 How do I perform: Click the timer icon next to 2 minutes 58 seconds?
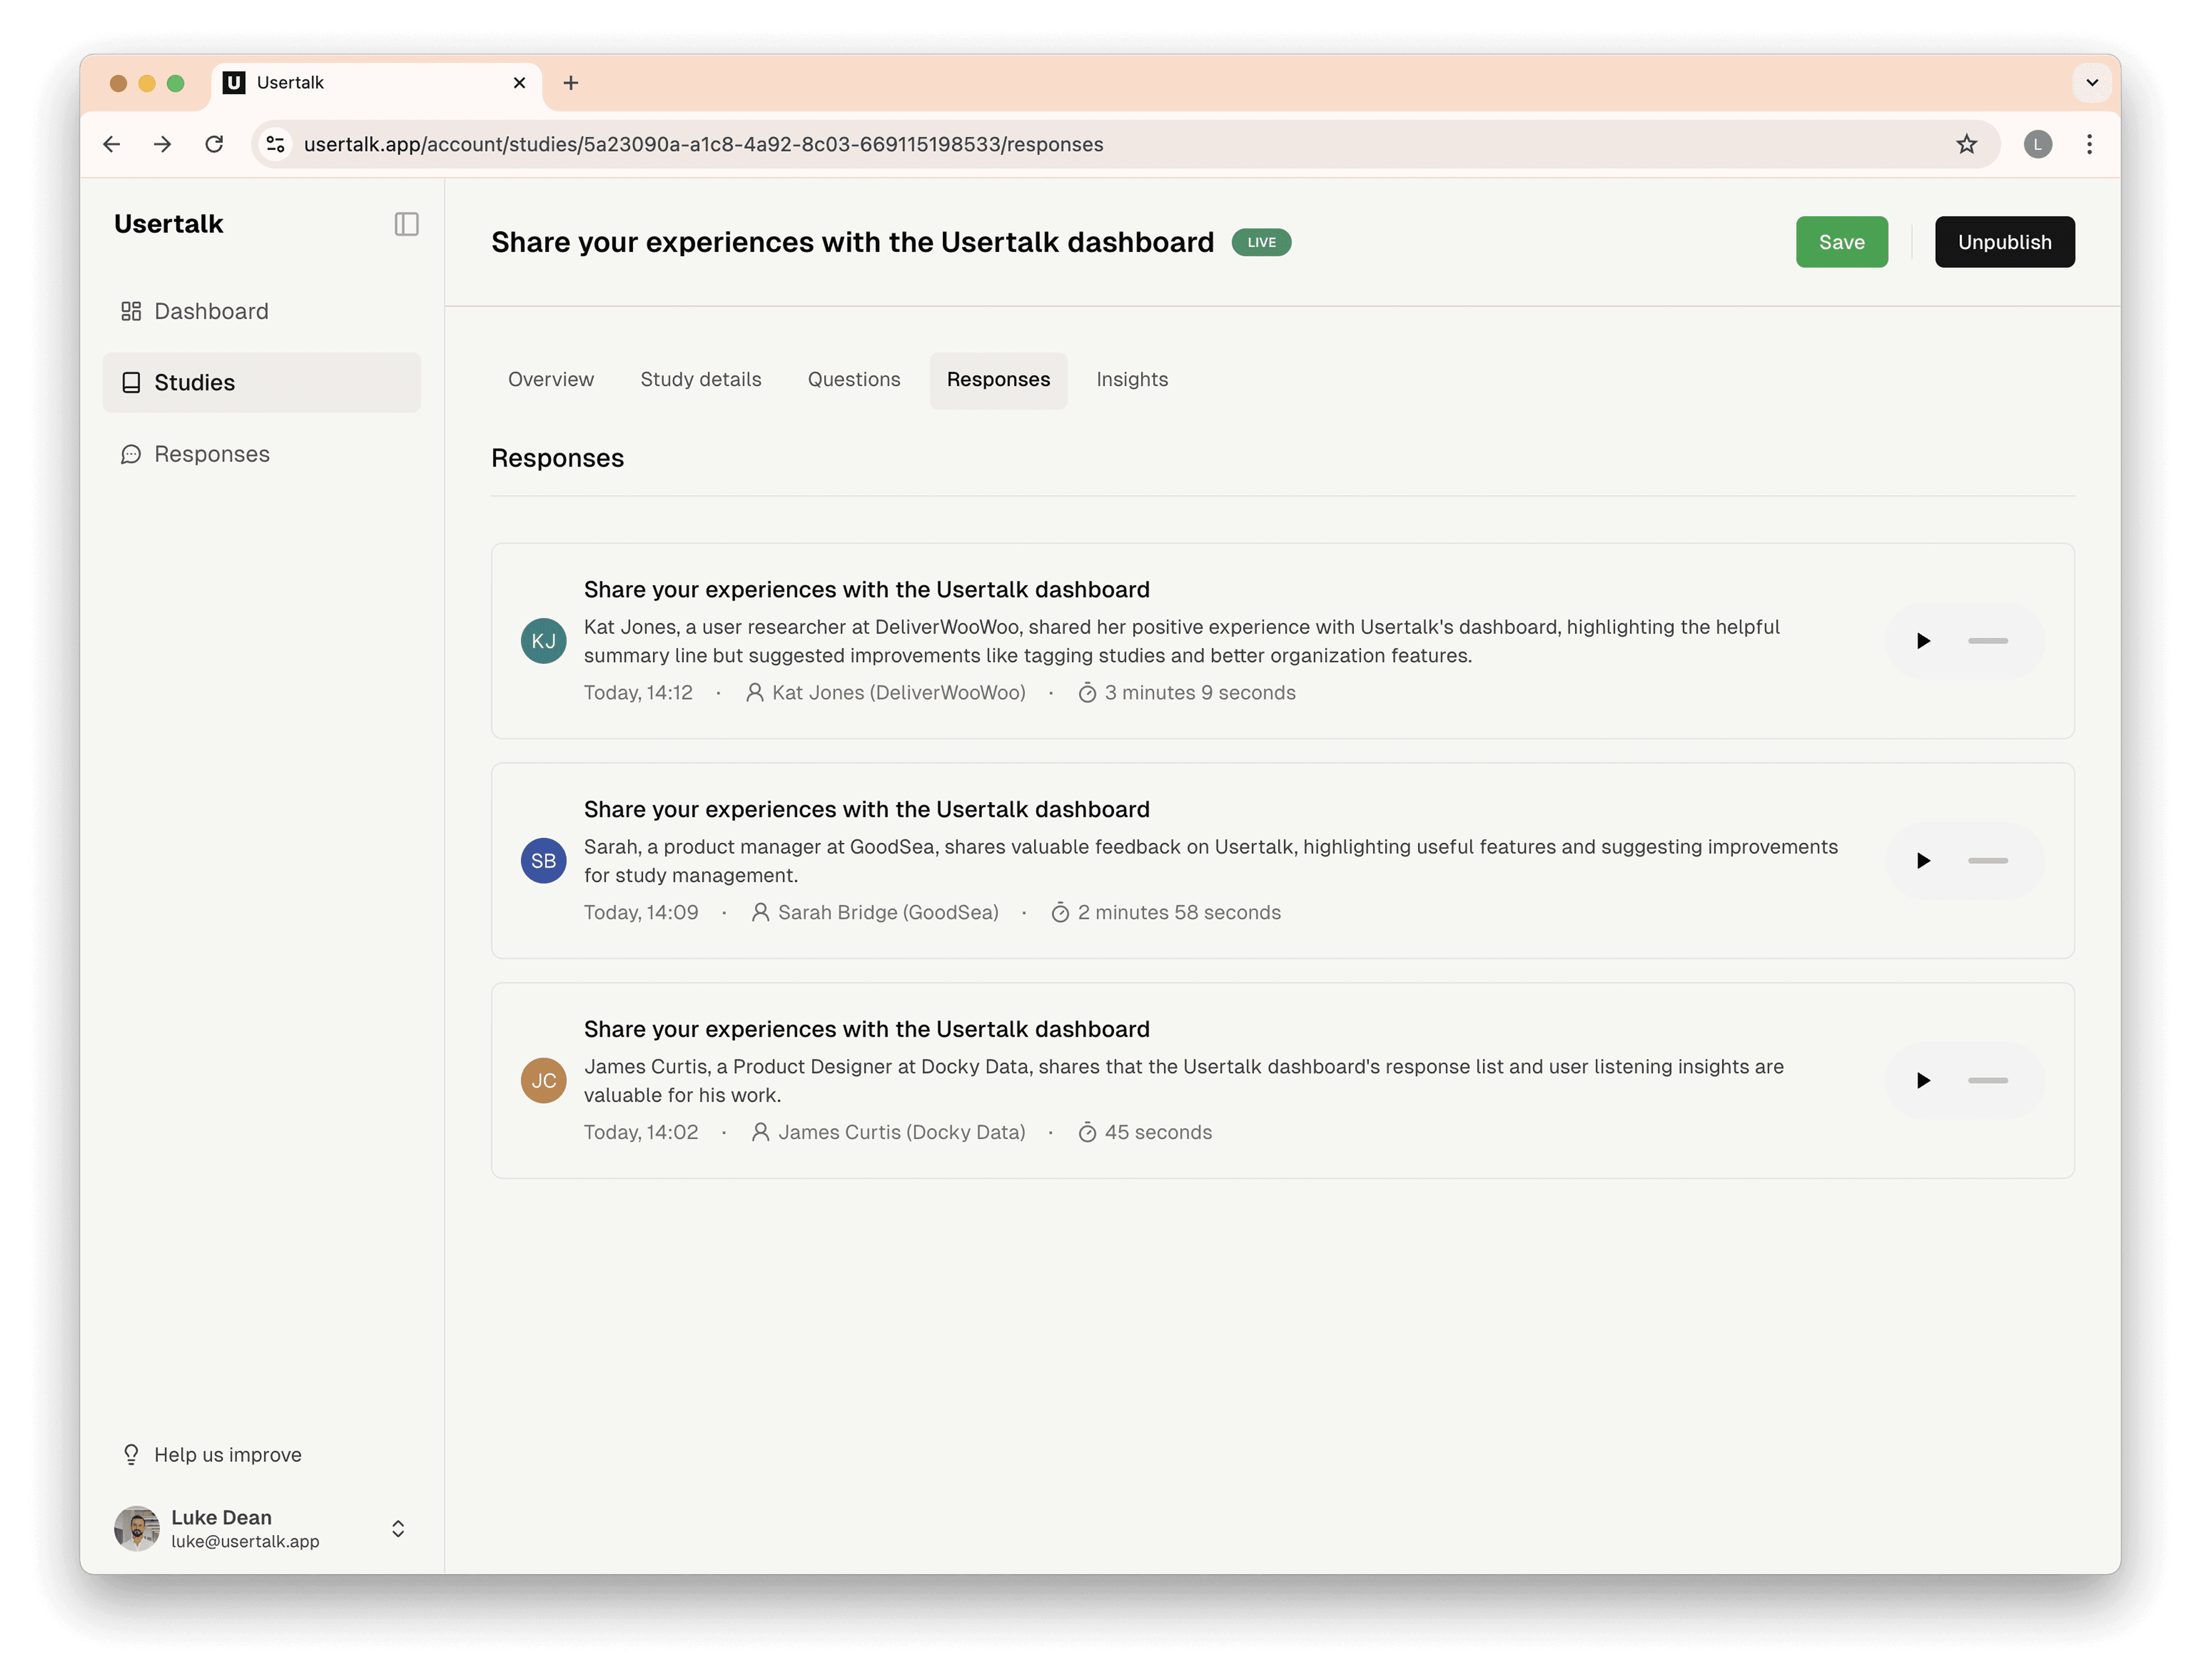pos(1060,913)
